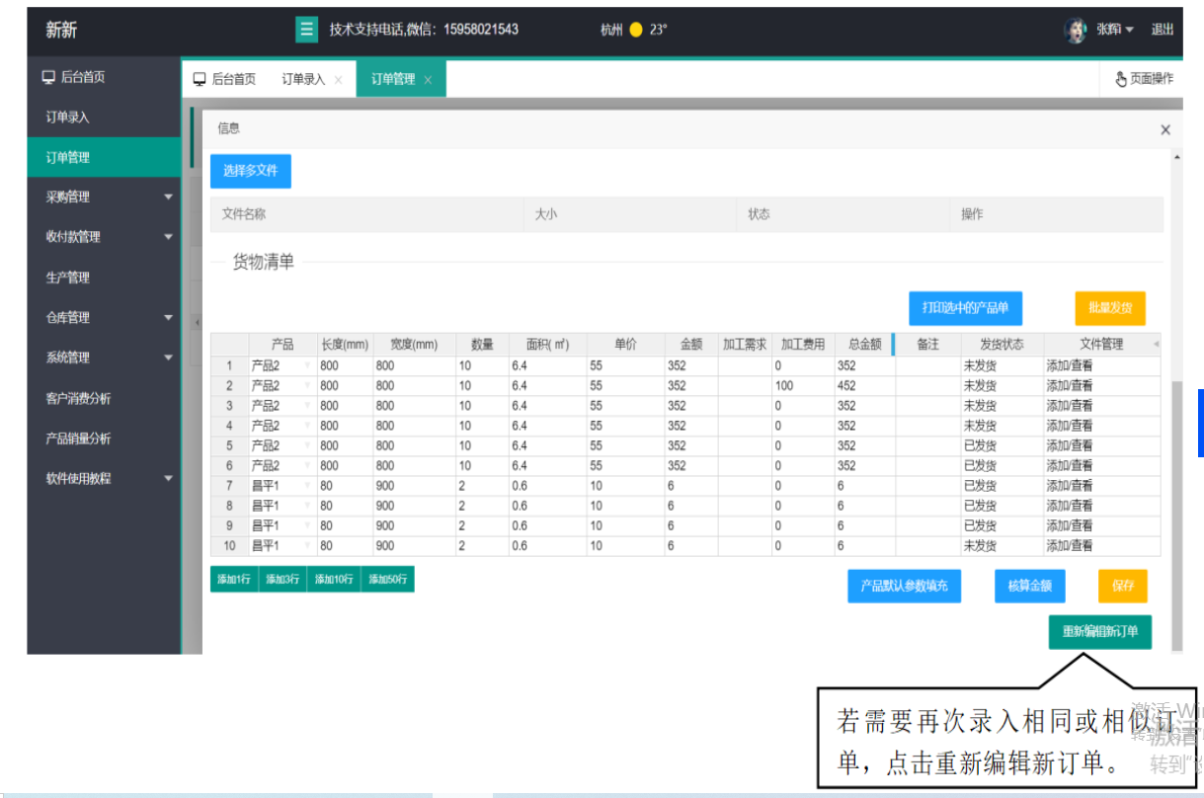Screen dimensions: 1204x798
Task: Open the 张翔 user dropdown
Action: [x=1114, y=30]
